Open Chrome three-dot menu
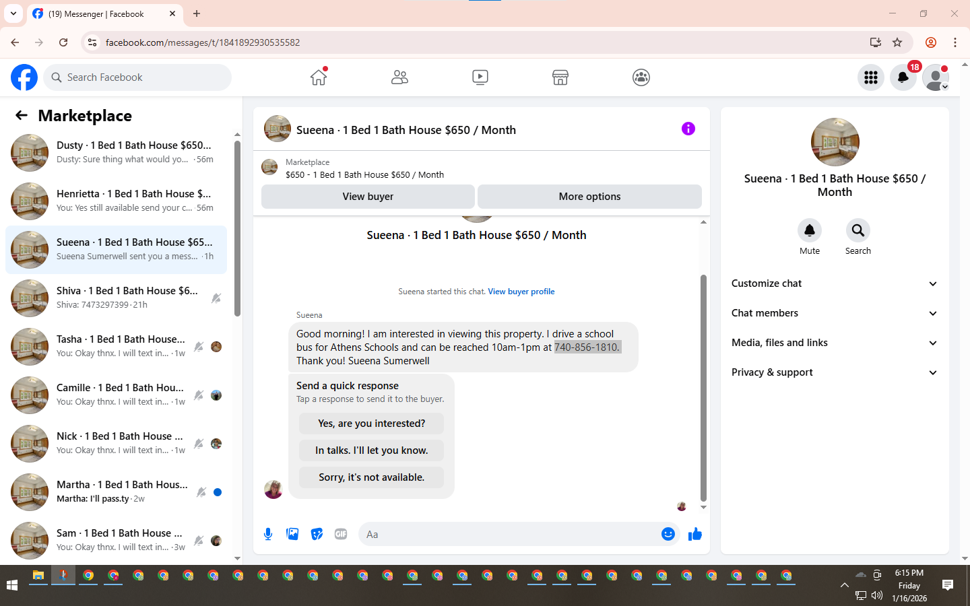970x606 pixels. point(955,42)
